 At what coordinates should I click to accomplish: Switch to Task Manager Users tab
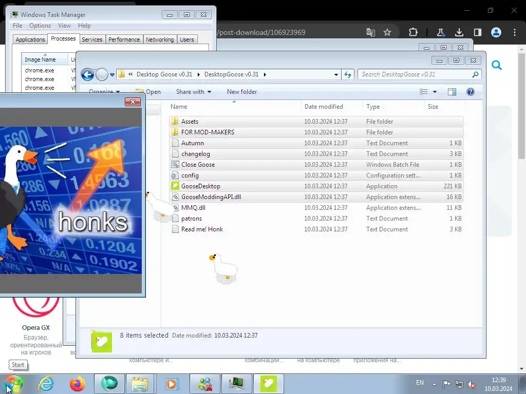tap(186, 40)
